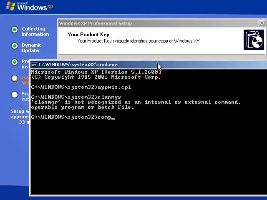
Task: Click the orange Installing Windows step indicator
Action: (x=15, y=78)
